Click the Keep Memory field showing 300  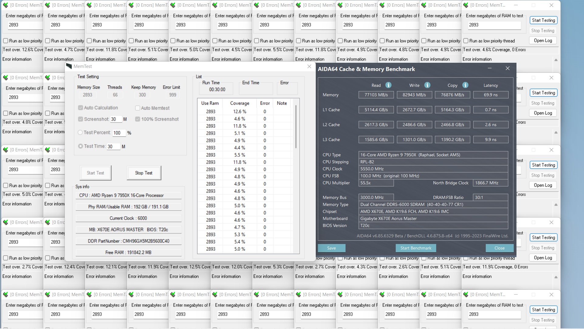142,95
